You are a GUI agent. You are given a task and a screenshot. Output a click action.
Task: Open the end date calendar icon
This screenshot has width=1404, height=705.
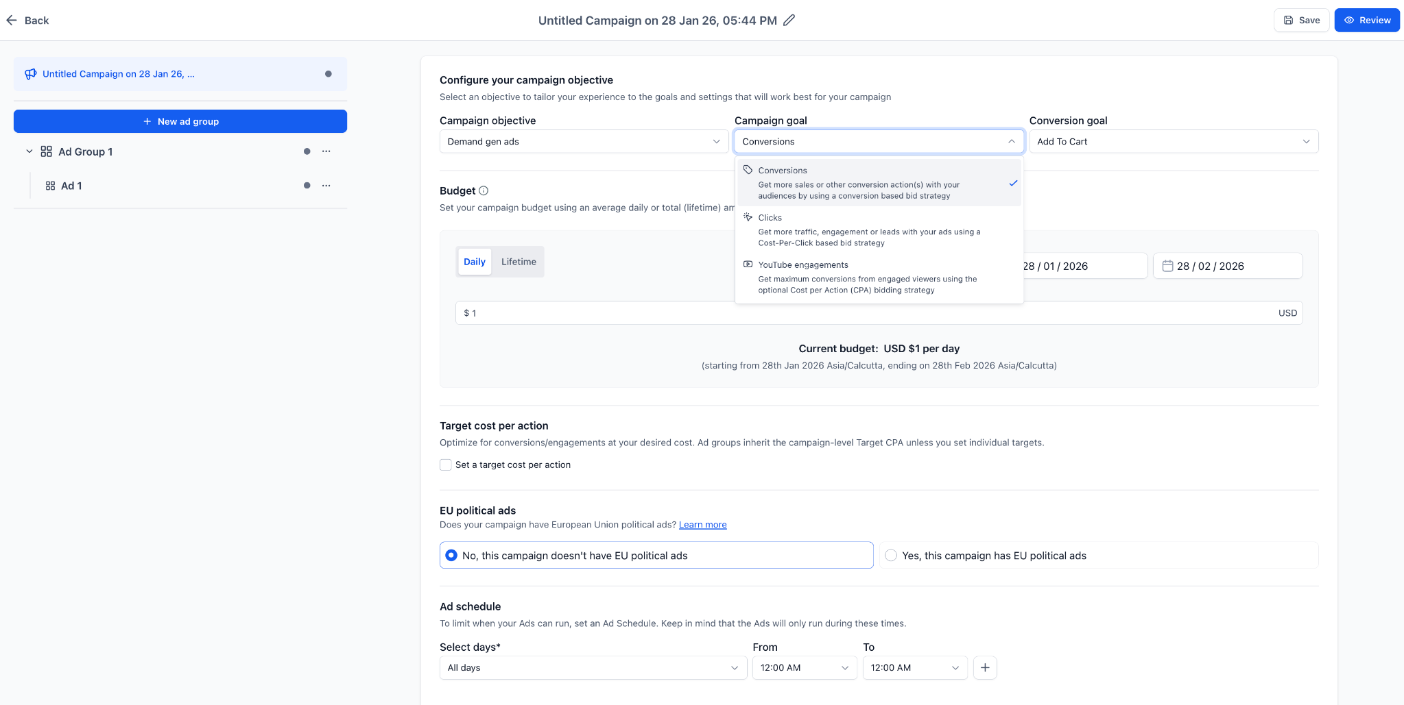coord(1167,266)
